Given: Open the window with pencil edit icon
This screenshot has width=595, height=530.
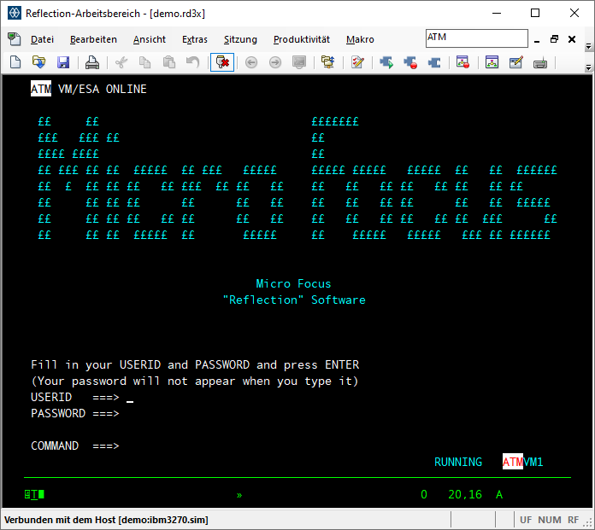Looking at the screenshot, I should click(516, 62).
